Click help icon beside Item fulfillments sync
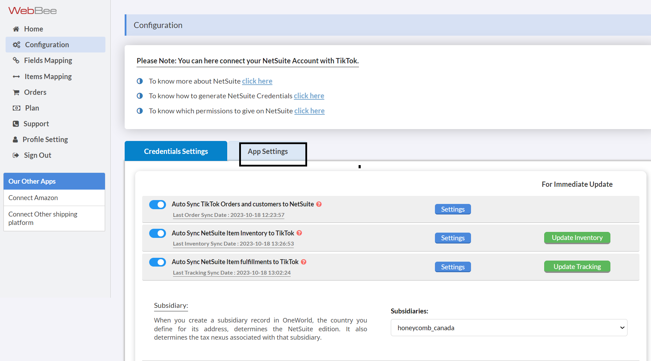651x361 pixels. coord(304,262)
